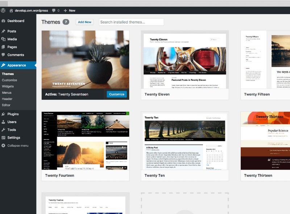This screenshot has width=290, height=214.
Task: Select the Twenty Fifteen theme screenshot
Action: [265, 60]
